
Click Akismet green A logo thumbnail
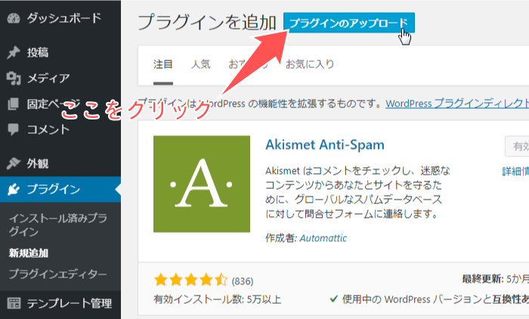(x=202, y=184)
